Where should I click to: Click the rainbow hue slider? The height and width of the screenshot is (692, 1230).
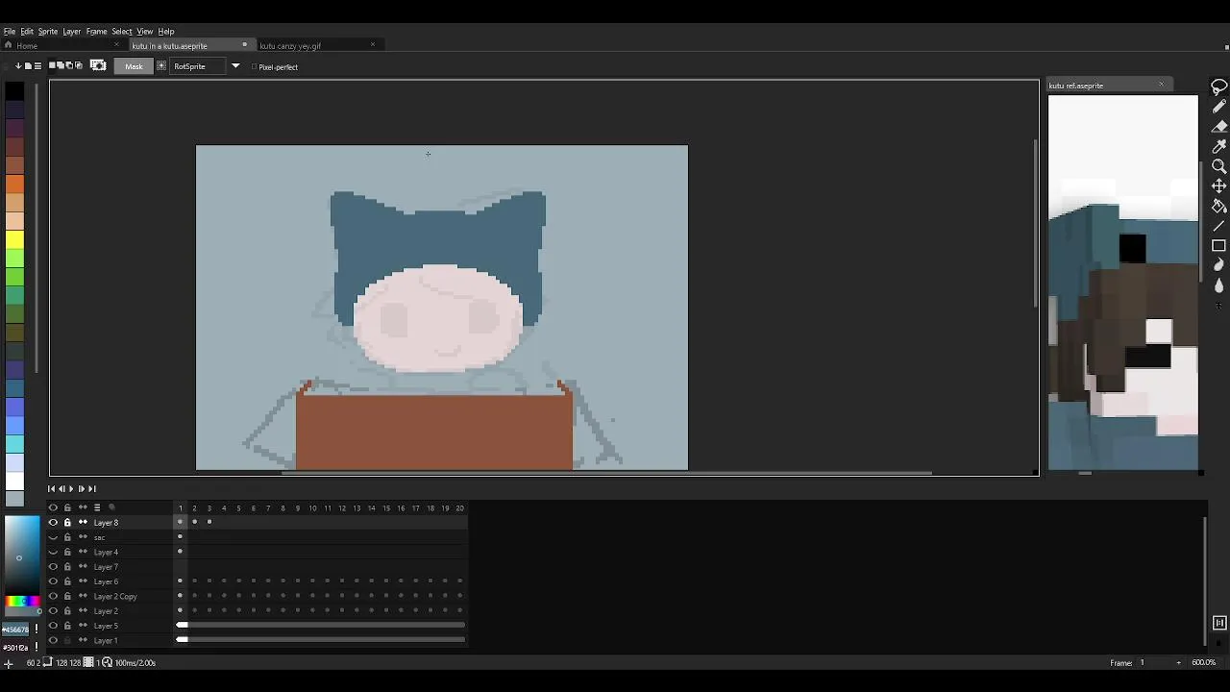(x=22, y=602)
